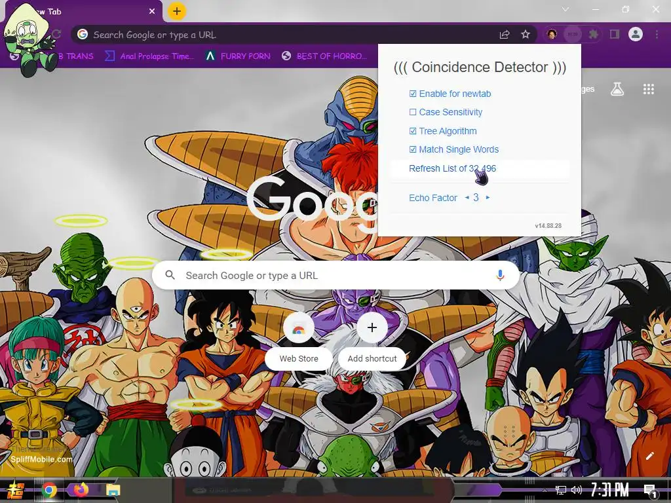
Task: Start voice search with microphone icon
Action: point(500,276)
